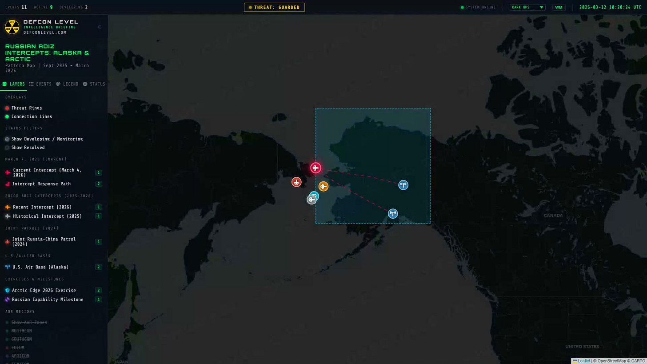Click the WM button in top bar
Viewport: 647px width, 364px height.
[559, 7]
